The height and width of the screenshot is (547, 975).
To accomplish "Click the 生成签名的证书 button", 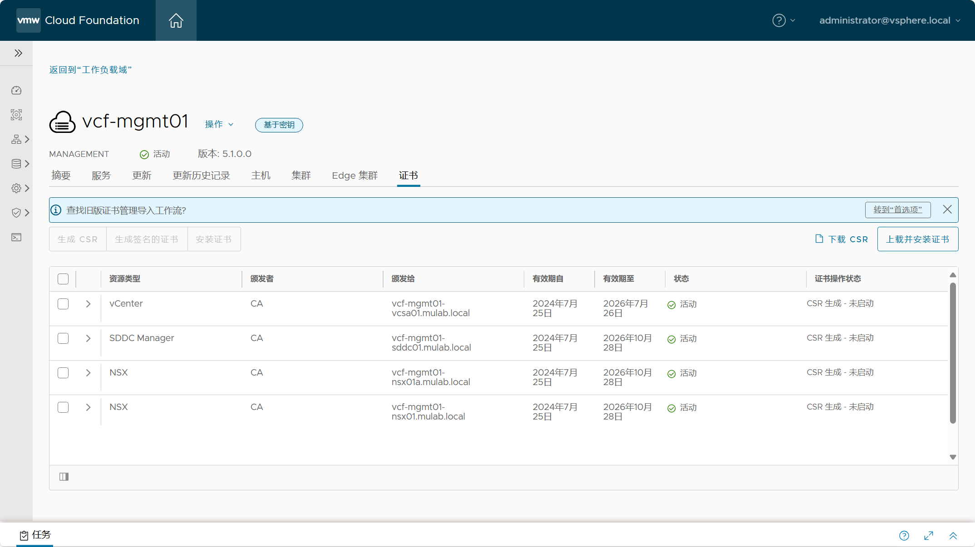I will pos(147,239).
